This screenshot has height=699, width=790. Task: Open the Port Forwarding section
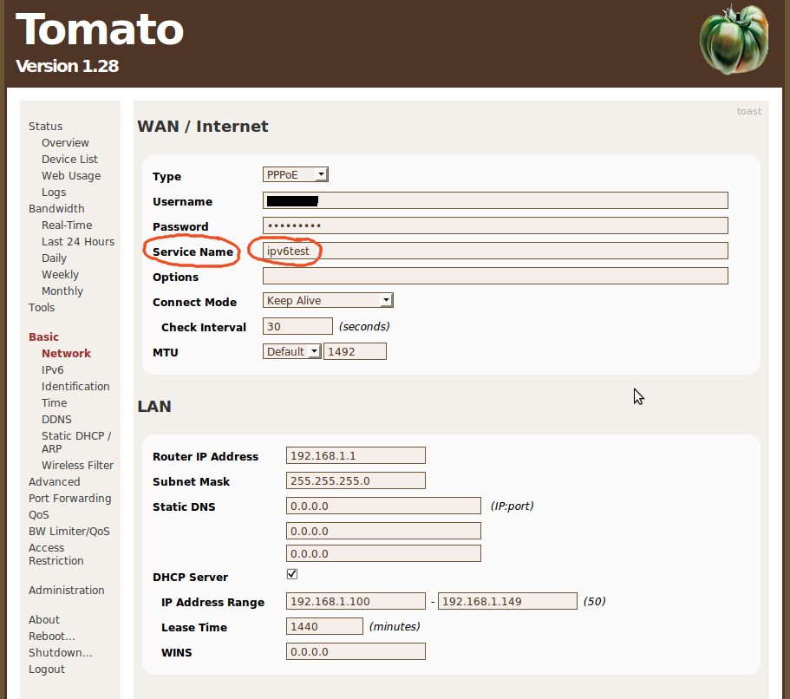point(69,499)
